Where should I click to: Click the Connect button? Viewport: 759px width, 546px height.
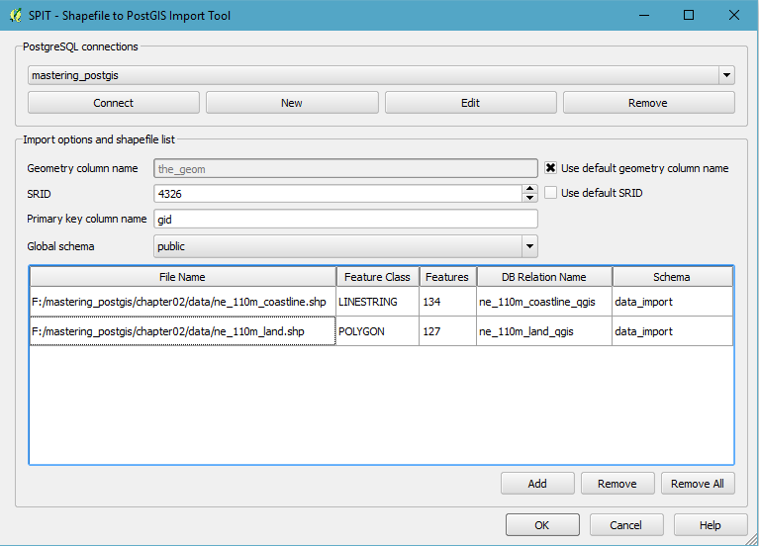click(x=114, y=103)
